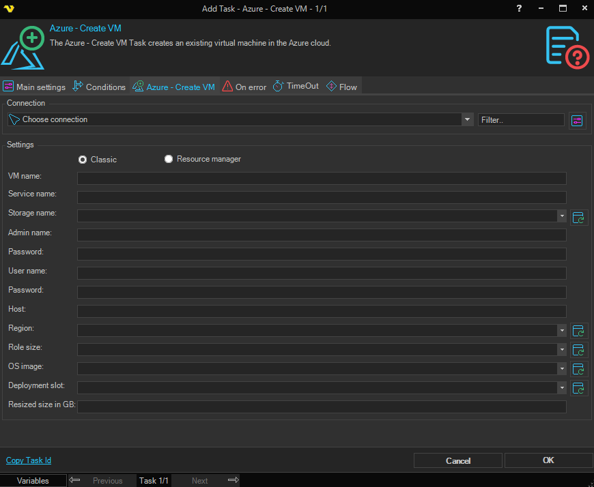The height and width of the screenshot is (487, 594).
Task: Click the Copy Task Id link
Action: tap(29, 460)
